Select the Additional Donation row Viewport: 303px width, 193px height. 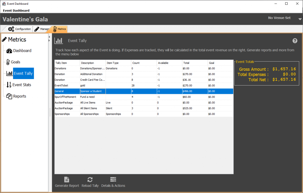point(144,74)
